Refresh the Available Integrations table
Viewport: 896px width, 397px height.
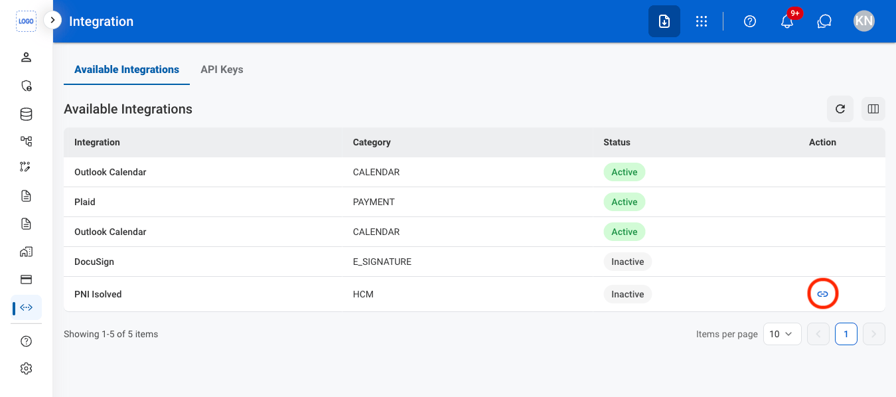840,109
